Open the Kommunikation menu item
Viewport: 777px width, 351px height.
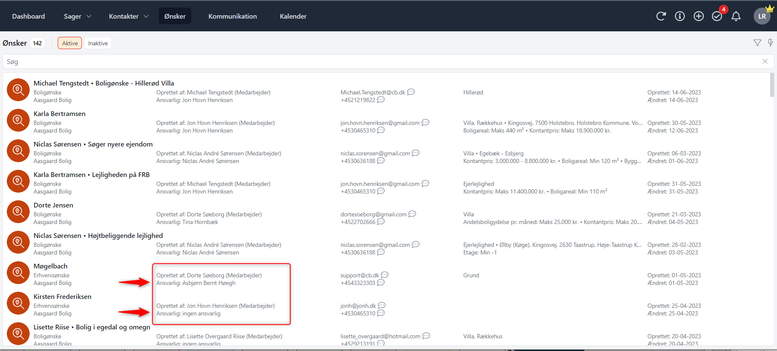(x=232, y=16)
